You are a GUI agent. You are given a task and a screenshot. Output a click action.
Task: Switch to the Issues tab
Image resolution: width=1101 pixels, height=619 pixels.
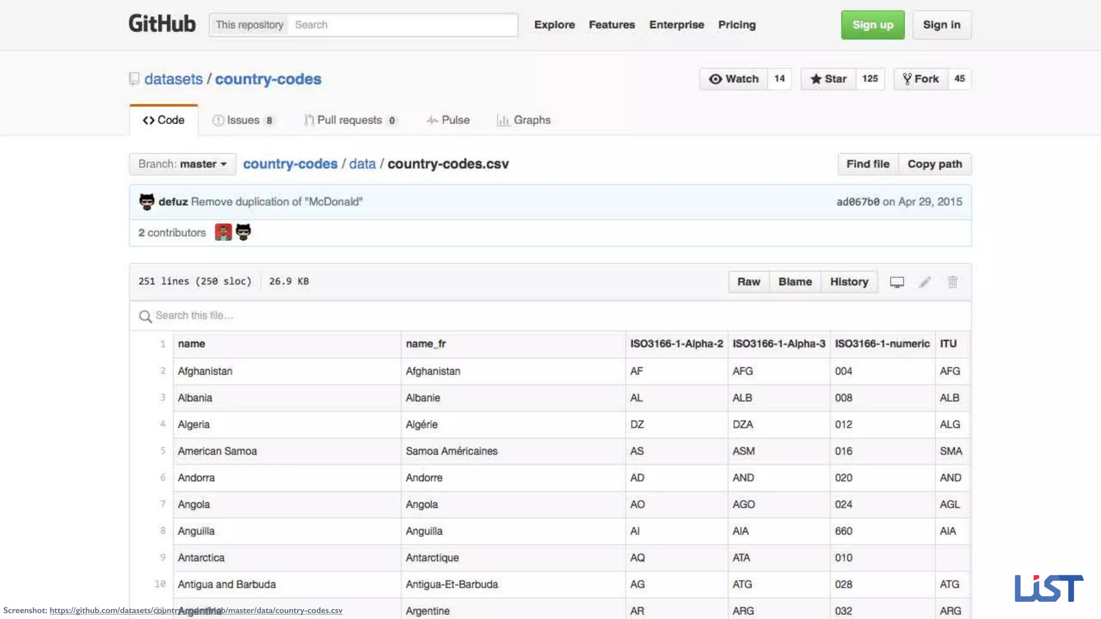[243, 120]
